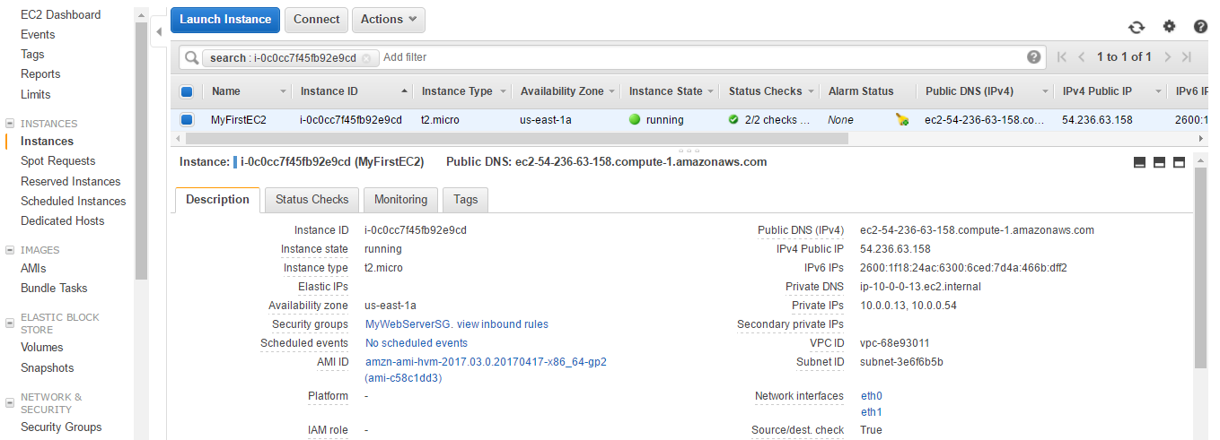The height and width of the screenshot is (440, 1220).
Task: Switch to the Status Checks tab
Action: tap(312, 200)
